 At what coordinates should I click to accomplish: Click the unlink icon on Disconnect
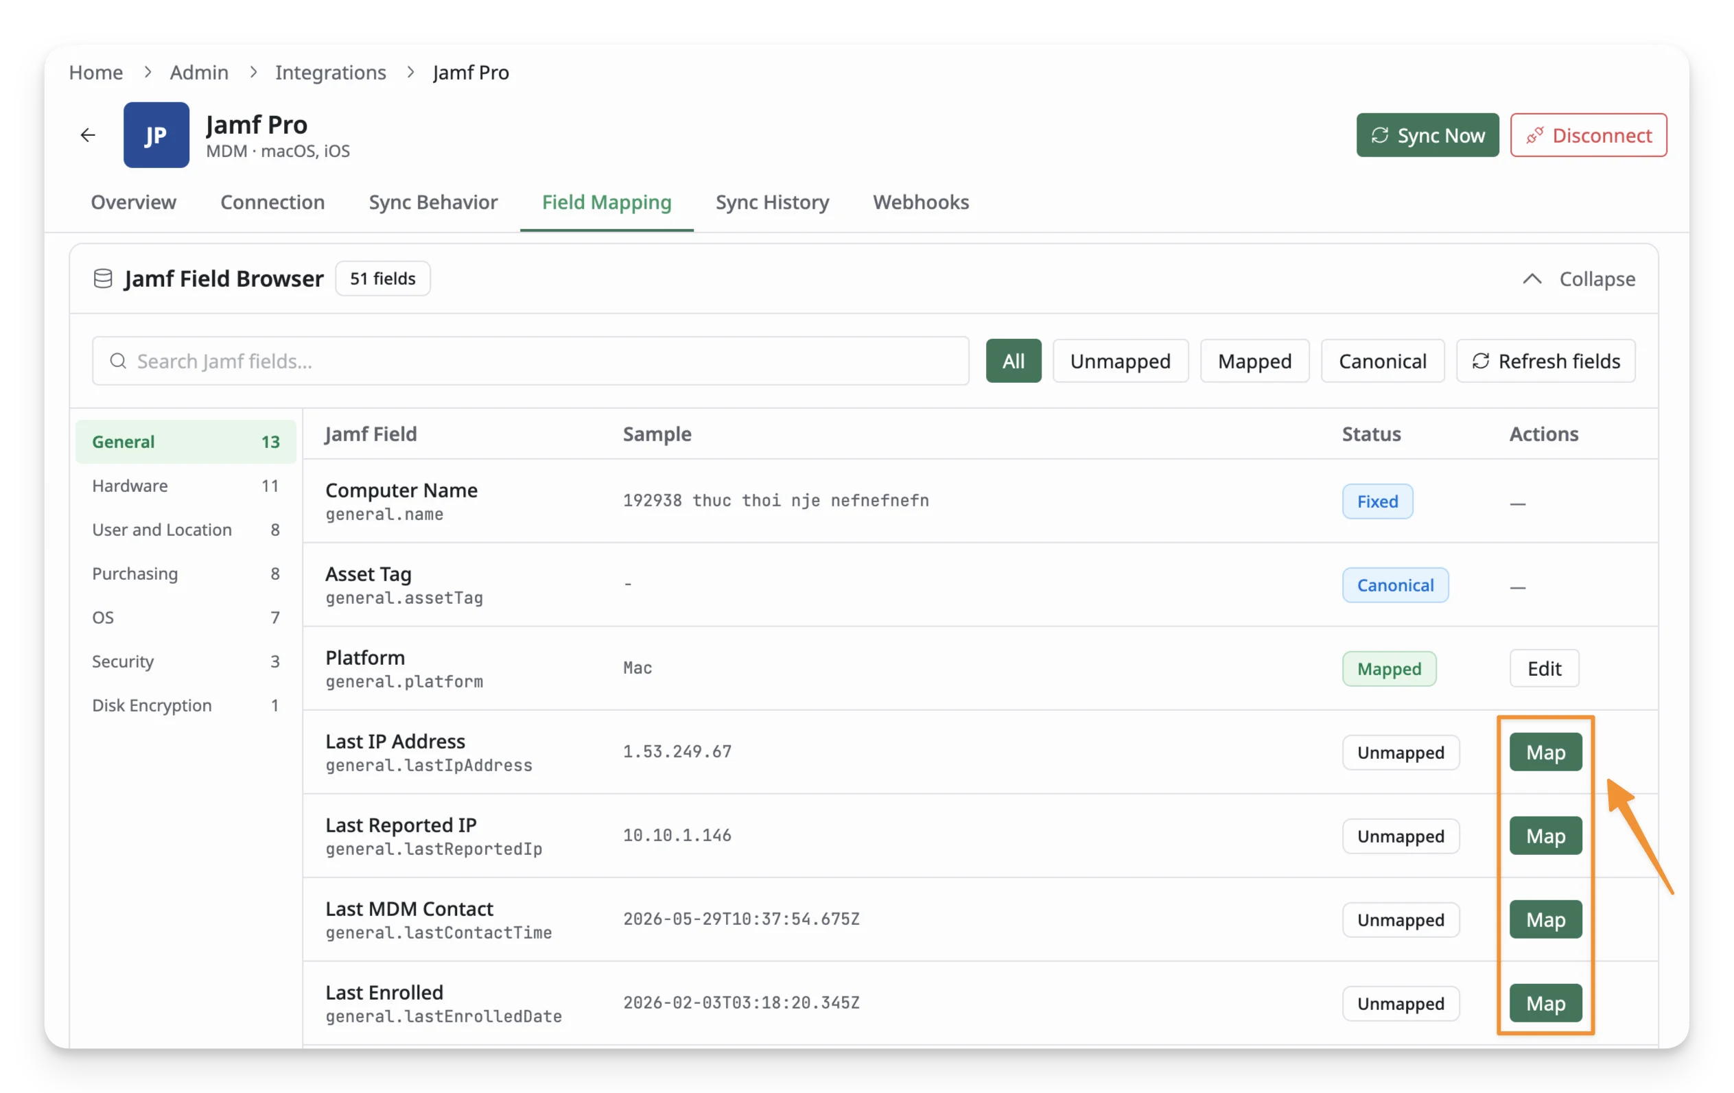tap(1534, 135)
